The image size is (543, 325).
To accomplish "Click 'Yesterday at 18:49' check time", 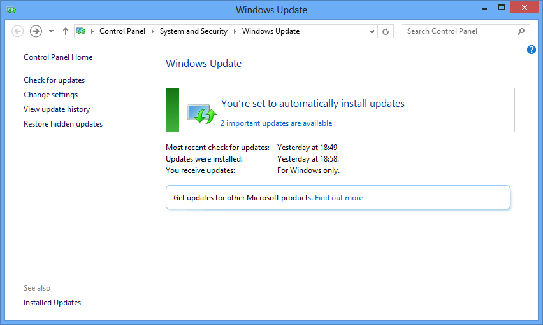I will pyautogui.click(x=307, y=148).
